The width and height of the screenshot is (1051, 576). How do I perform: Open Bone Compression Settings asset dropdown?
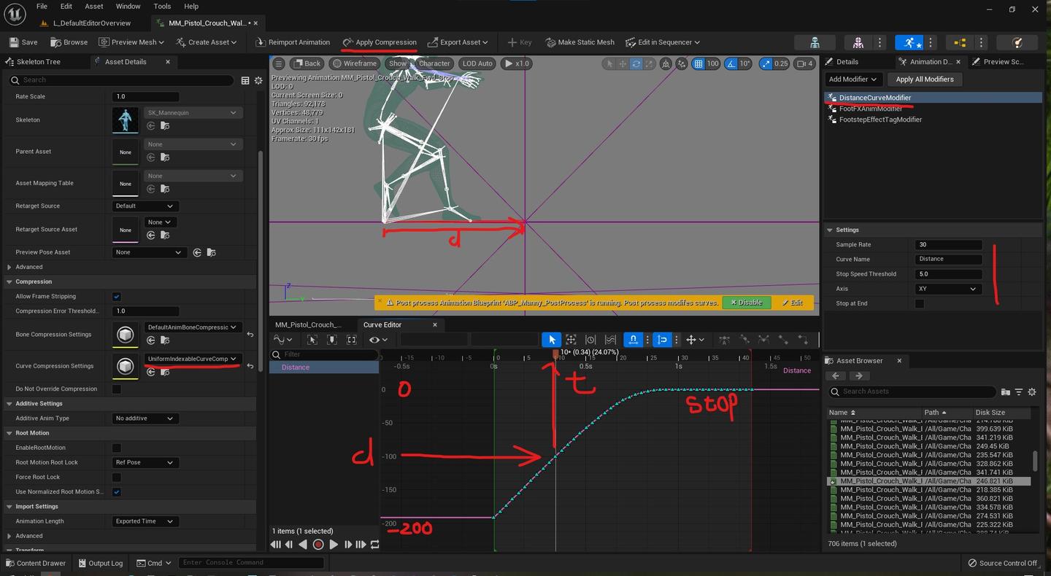[193, 327]
